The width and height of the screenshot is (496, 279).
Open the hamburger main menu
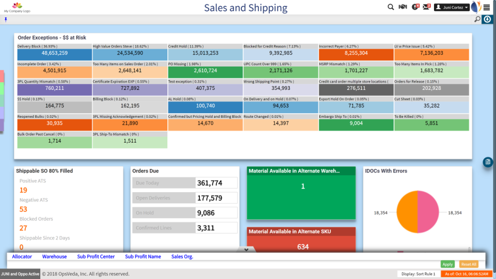tap(487, 7)
